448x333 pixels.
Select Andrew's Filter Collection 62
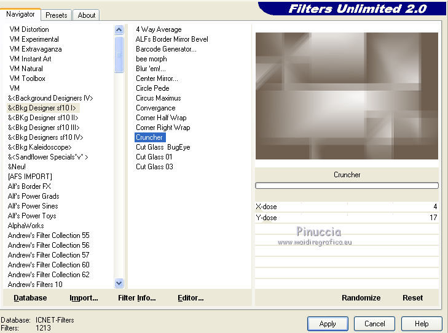(49, 275)
